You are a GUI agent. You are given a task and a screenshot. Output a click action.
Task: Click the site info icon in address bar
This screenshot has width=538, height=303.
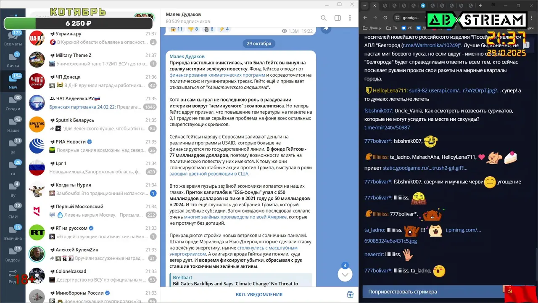pyautogui.click(x=397, y=18)
